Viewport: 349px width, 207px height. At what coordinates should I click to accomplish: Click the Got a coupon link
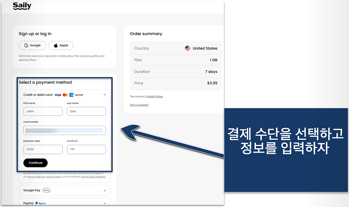click(139, 105)
